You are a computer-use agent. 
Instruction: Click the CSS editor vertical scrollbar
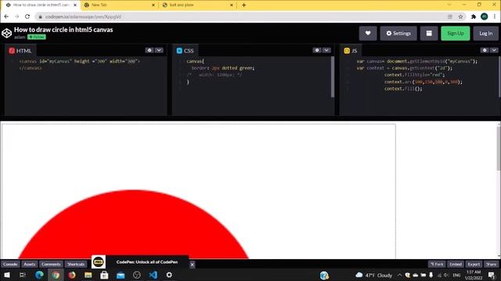332,76
